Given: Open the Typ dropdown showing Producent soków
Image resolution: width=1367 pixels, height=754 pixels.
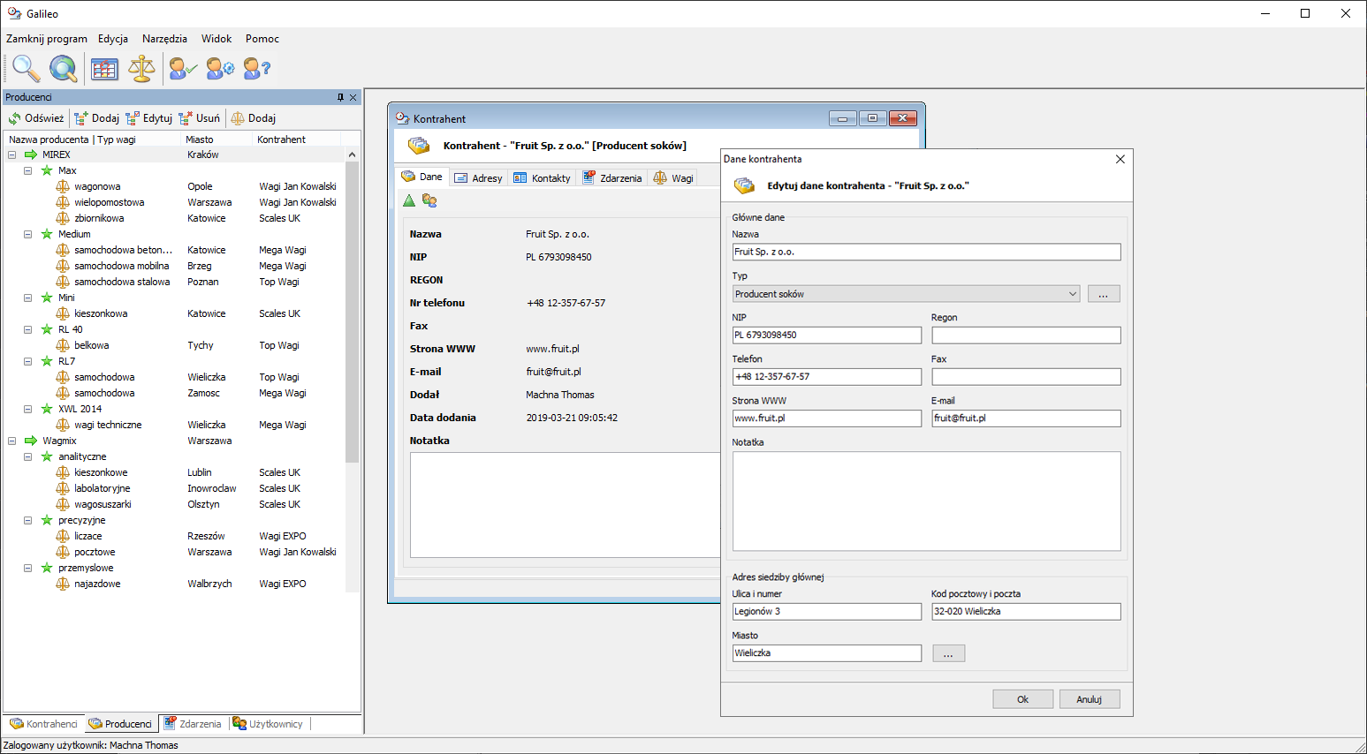Looking at the screenshot, I should point(906,294).
